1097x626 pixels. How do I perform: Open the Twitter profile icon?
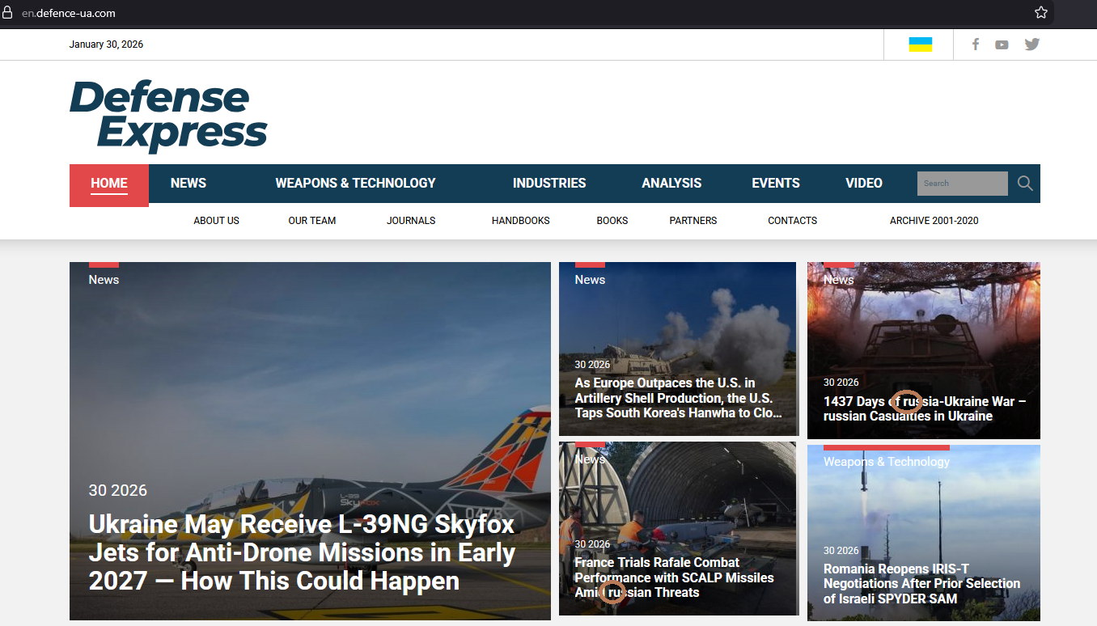tap(1031, 44)
